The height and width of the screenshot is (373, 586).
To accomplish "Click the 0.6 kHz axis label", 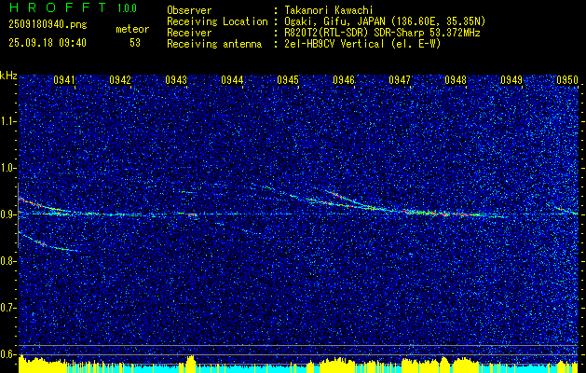I will point(8,354).
